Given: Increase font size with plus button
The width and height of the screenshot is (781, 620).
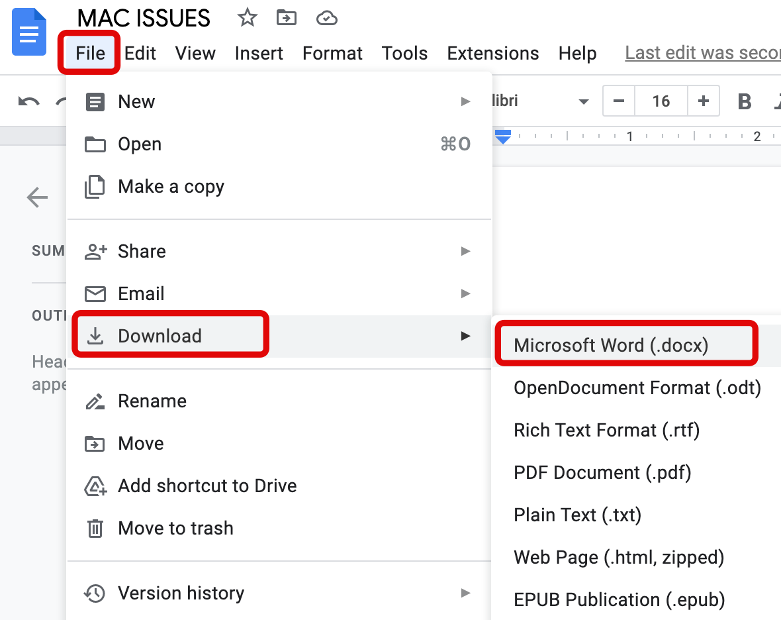Looking at the screenshot, I should click(703, 101).
